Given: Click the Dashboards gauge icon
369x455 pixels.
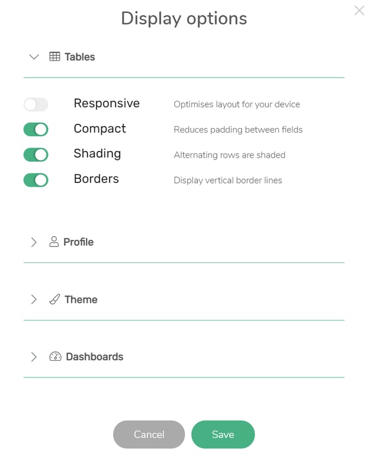Looking at the screenshot, I should [x=55, y=356].
